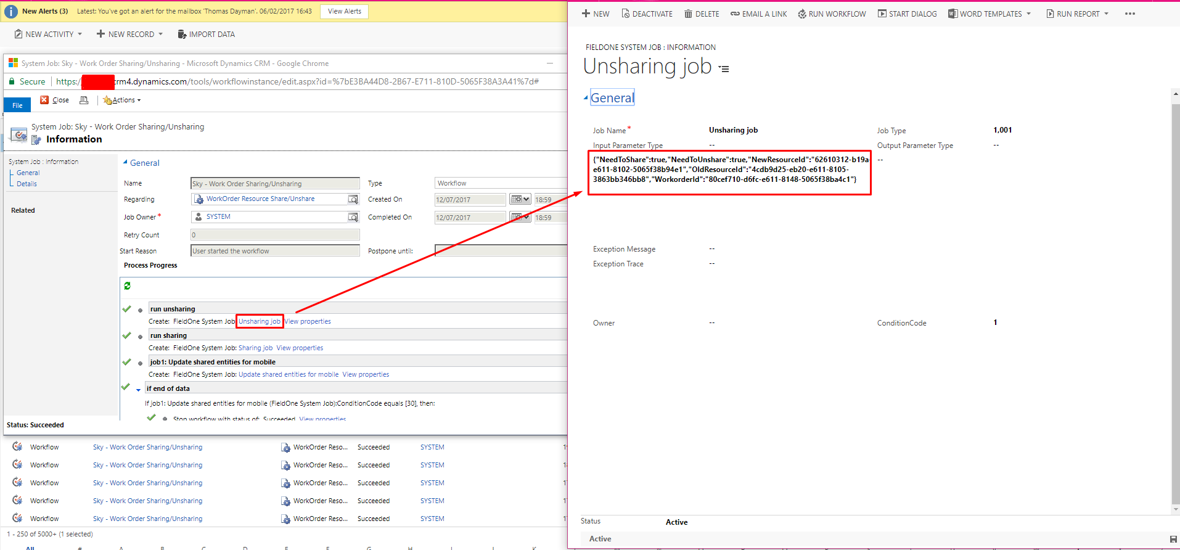Click DEACTIVATE in command bar
The height and width of the screenshot is (550, 1180).
pyautogui.click(x=647, y=14)
